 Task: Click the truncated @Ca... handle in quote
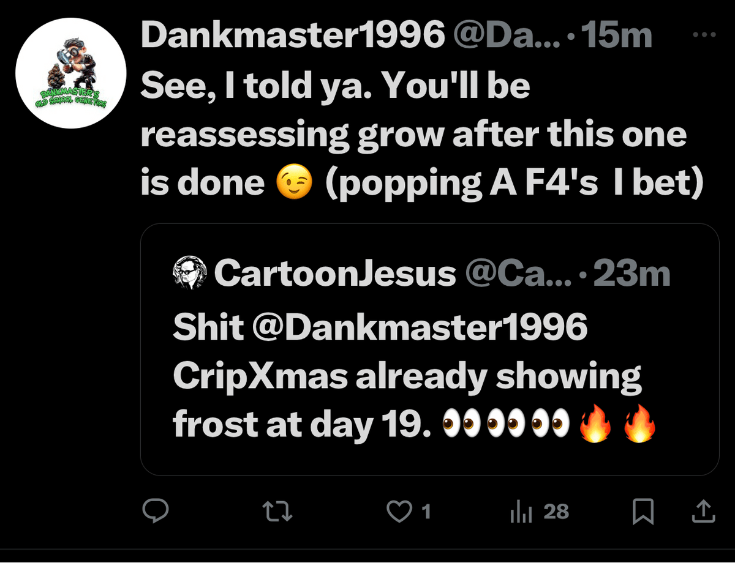[x=518, y=274]
